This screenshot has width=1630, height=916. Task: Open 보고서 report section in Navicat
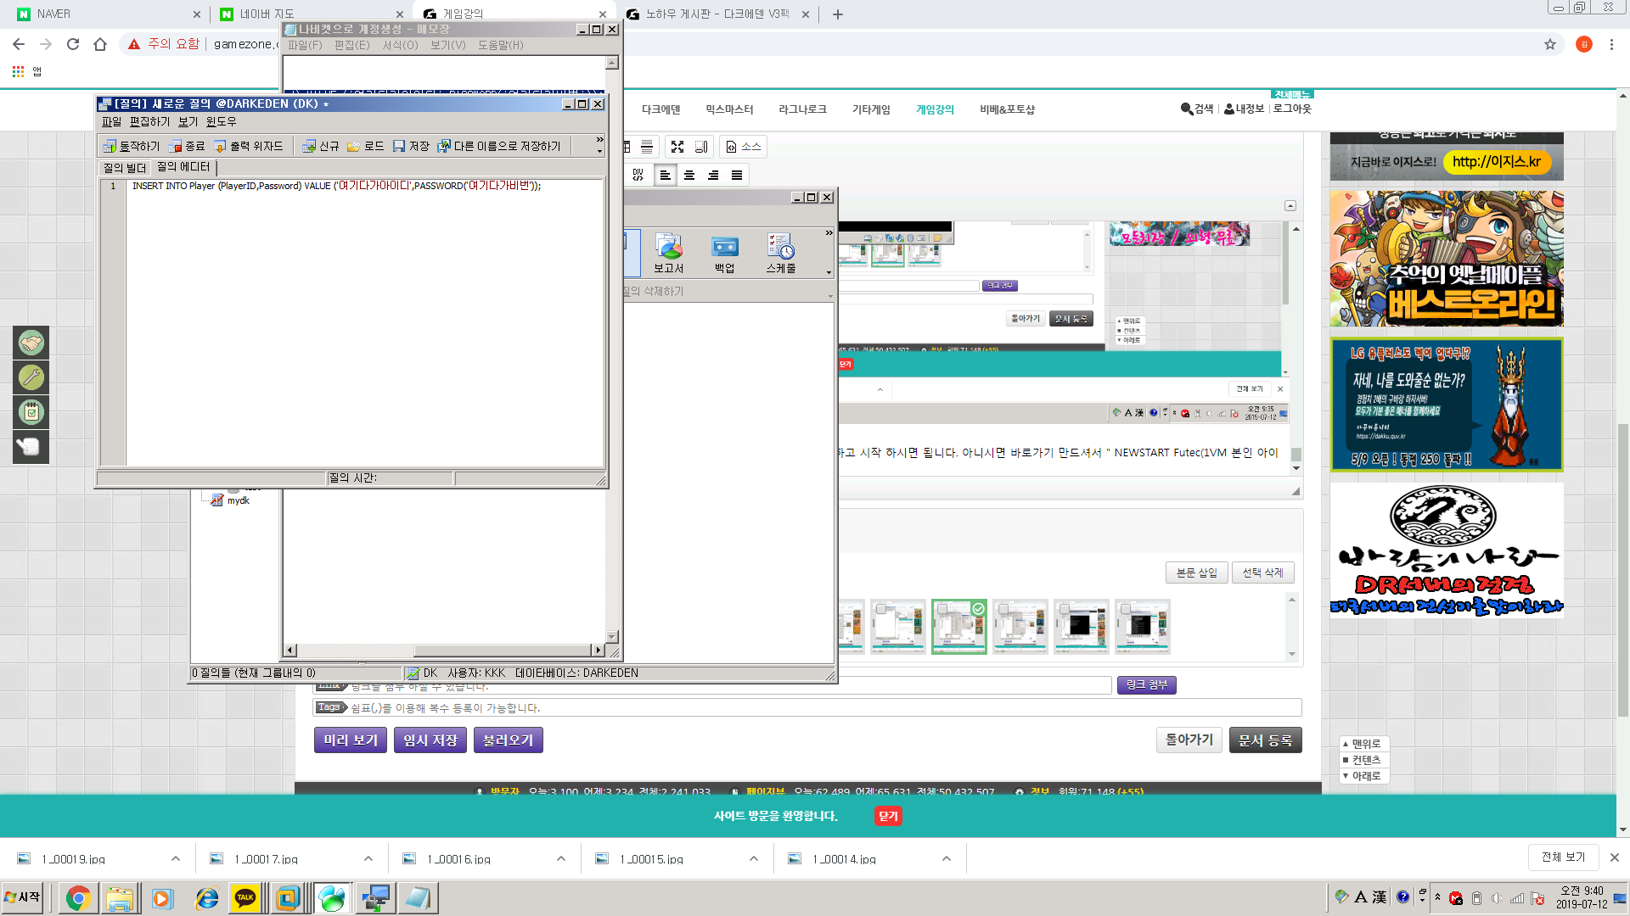point(668,253)
